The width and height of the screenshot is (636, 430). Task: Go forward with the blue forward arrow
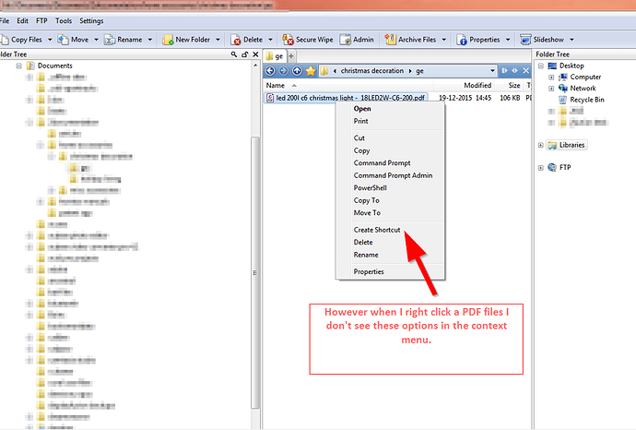284,71
